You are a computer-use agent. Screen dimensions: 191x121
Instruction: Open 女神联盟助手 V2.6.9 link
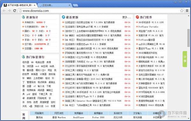pyautogui.click(x=152, y=83)
